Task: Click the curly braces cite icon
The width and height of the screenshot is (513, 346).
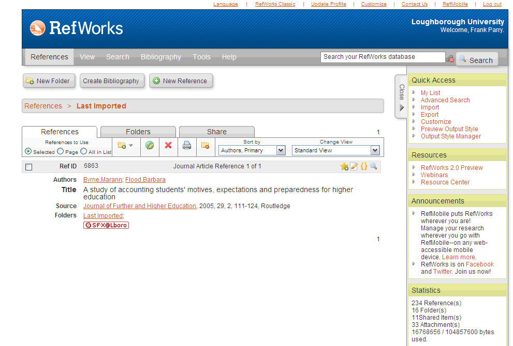Action: coord(364,166)
